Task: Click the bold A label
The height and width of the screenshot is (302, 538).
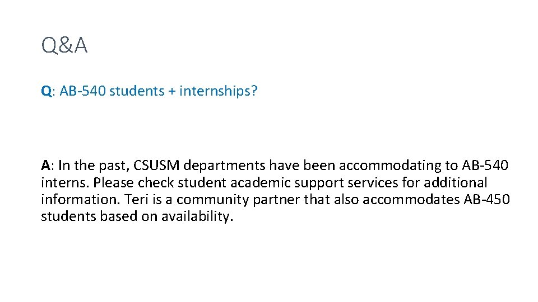Action: (x=46, y=166)
